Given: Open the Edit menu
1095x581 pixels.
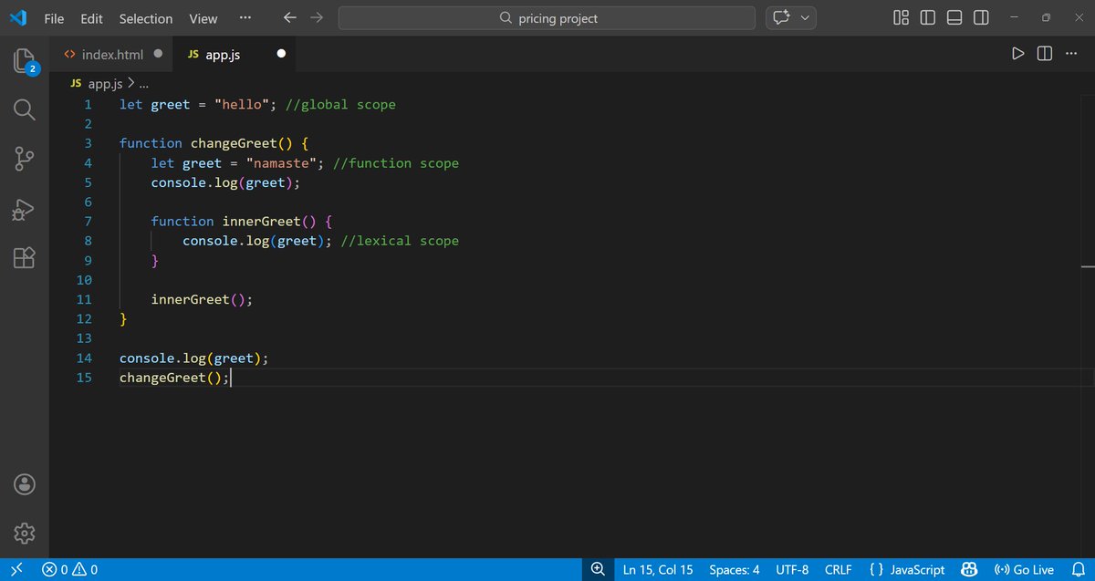Looking at the screenshot, I should click(91, 18).
